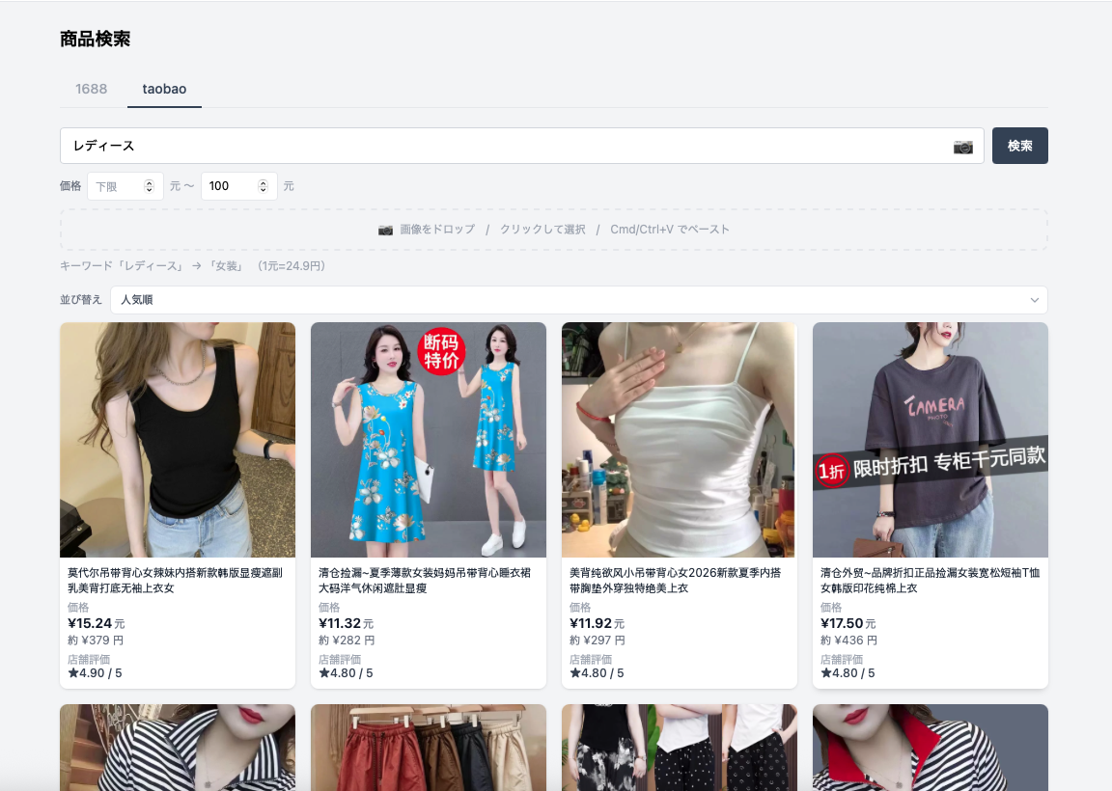The image size is (1112, 791).
Task: Open white camisole product thumbnail
Action: [680, 440]
